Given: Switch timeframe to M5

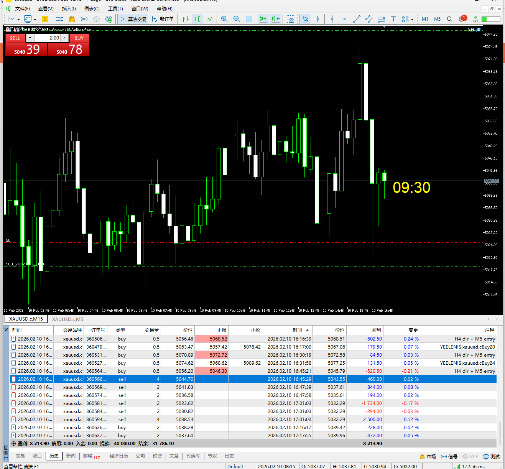Looking at the screenshot, I should (x=437, y=19).
